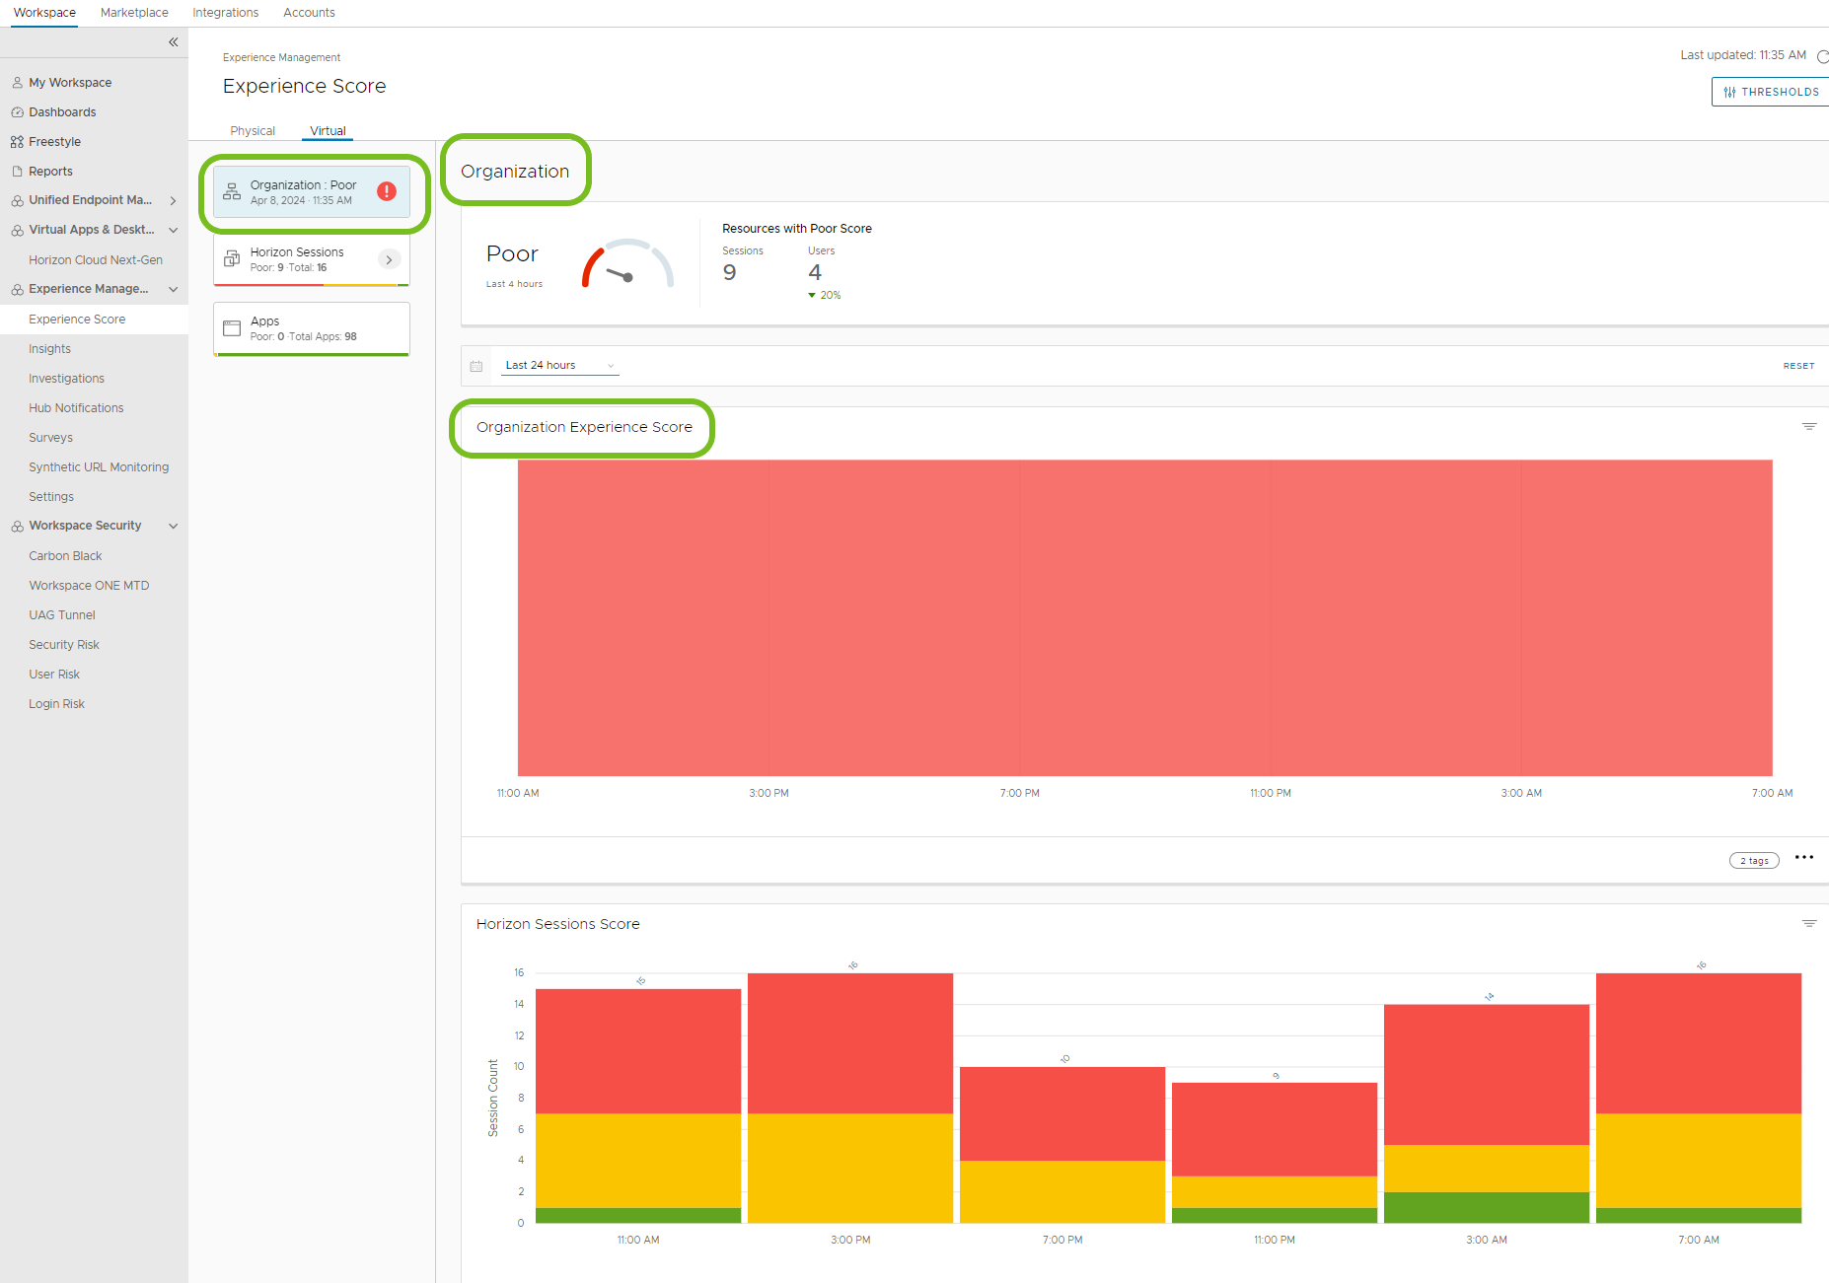Viewport: 1829px width, 1283px height.
Task: Click the red alert icon on Organization card
Action: point(387,191)
